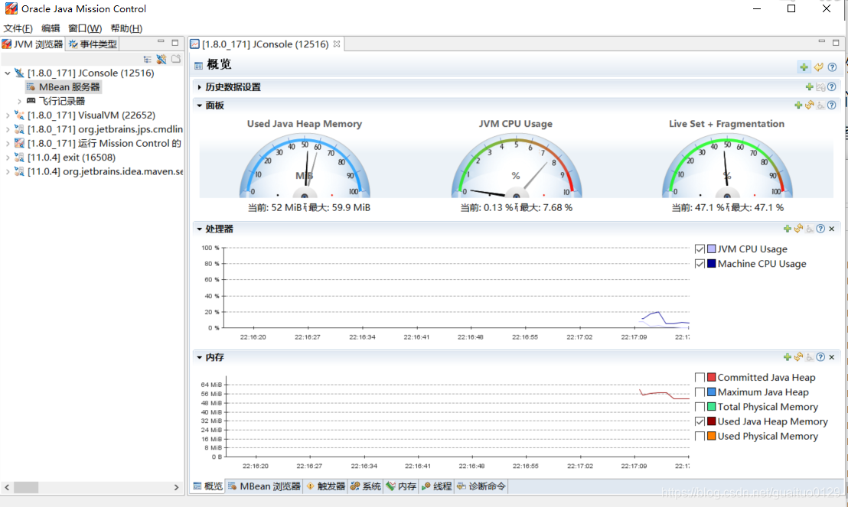Open help icon in 面板 section
The image size is (848, 507).
pyautogui.click(x=832, y=105)
